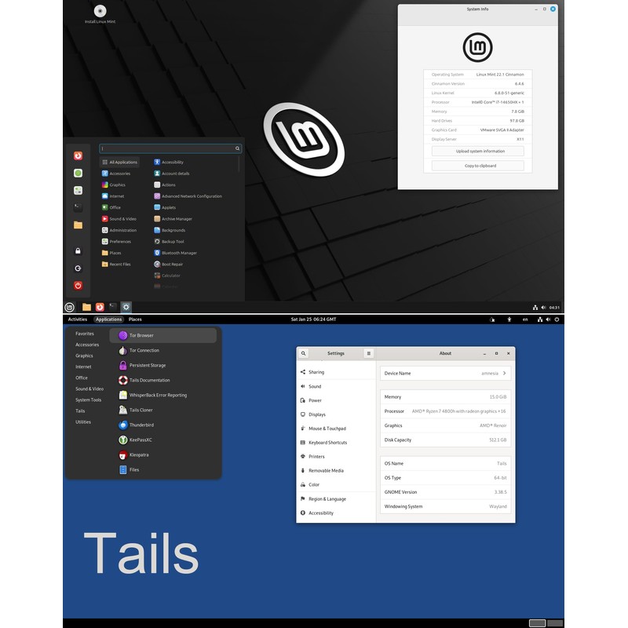628x628 pixels.
Task: Open Bluetooth Manager from the Mint app list
Action: tap(178, 253)
